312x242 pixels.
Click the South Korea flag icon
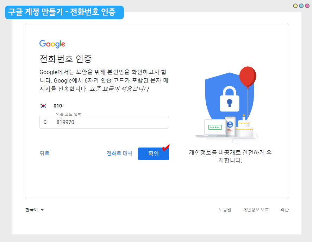(x=43, y=106)
